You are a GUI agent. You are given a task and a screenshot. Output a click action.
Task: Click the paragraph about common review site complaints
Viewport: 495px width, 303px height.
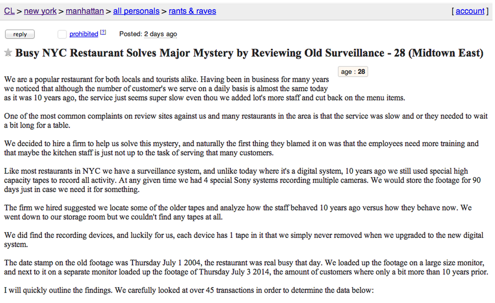pos(246,121)
